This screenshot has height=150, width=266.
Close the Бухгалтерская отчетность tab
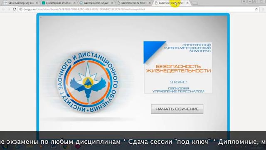[74, 3]
